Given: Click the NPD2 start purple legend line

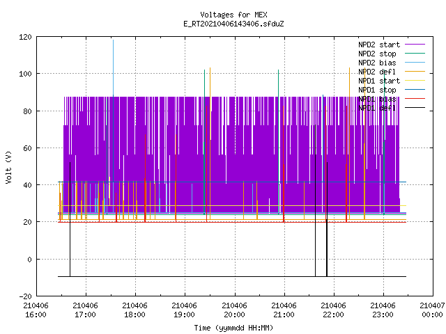Looking at the screenshot, I should click(x=415, y=45).
